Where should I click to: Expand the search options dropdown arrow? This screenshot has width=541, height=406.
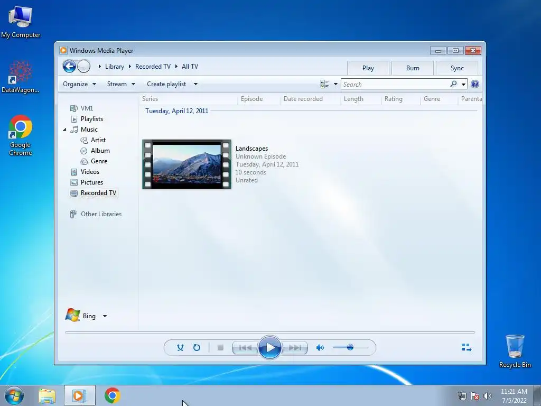pos(464,84)
